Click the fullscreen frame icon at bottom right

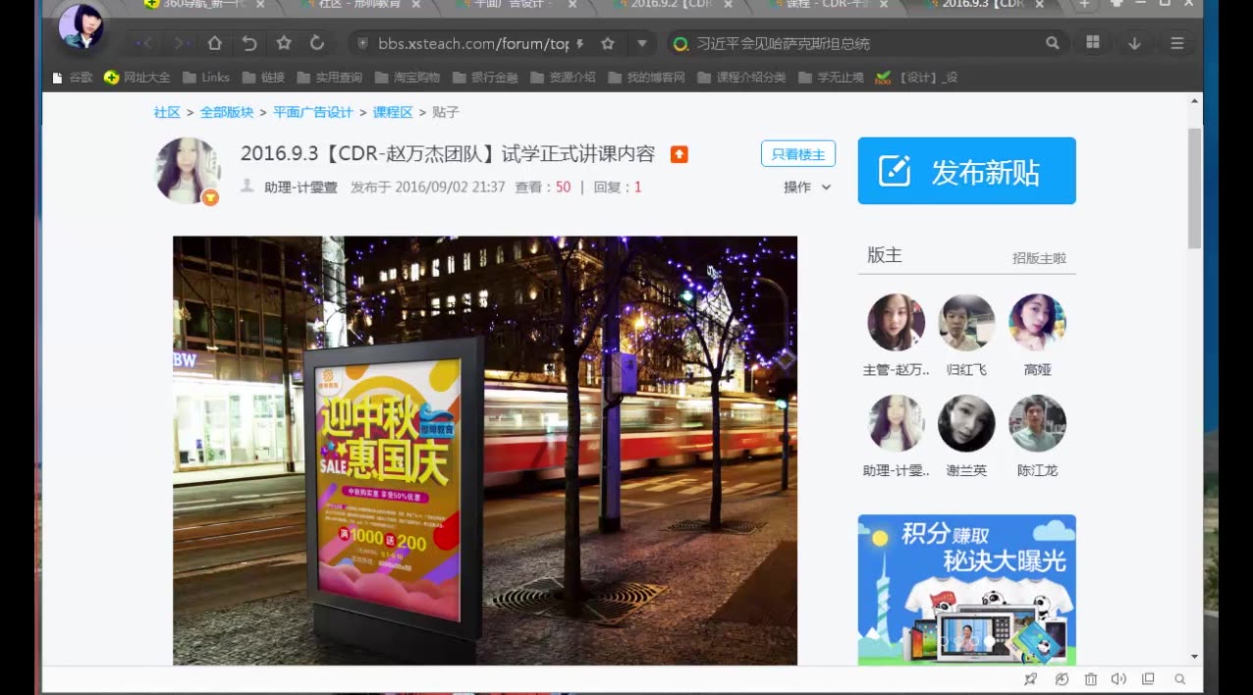[1148, 678]
